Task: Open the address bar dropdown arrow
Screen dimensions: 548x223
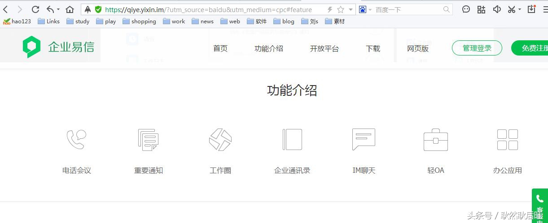Action: 351,9
